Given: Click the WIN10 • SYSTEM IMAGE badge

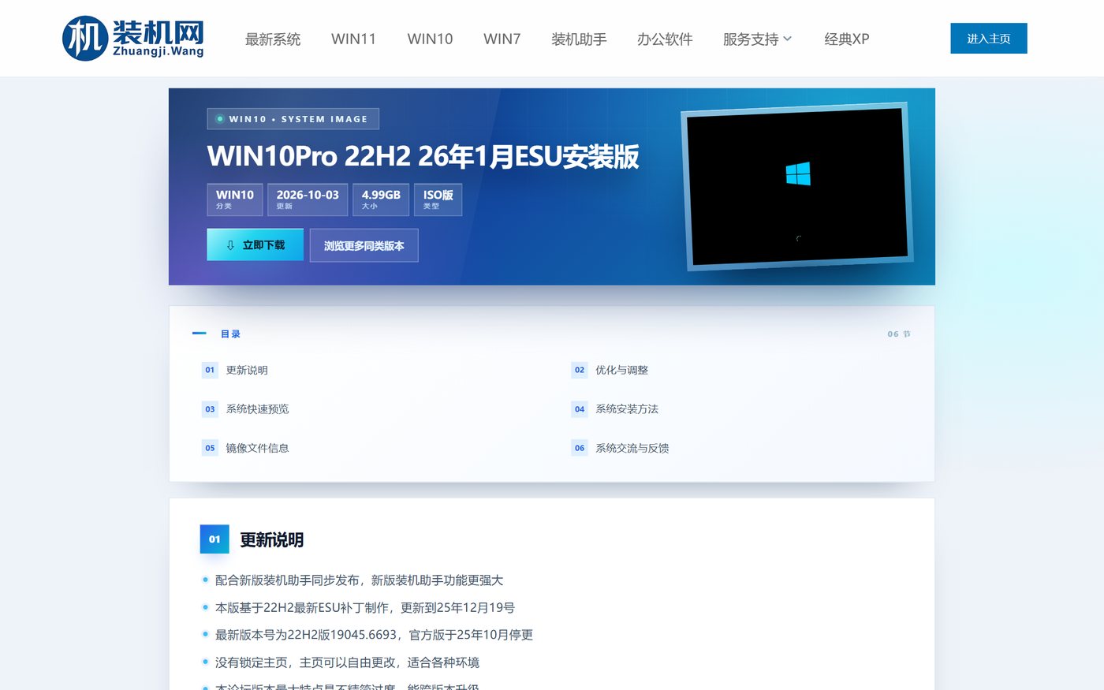Looking at the screenshot, I should point(293,119).
